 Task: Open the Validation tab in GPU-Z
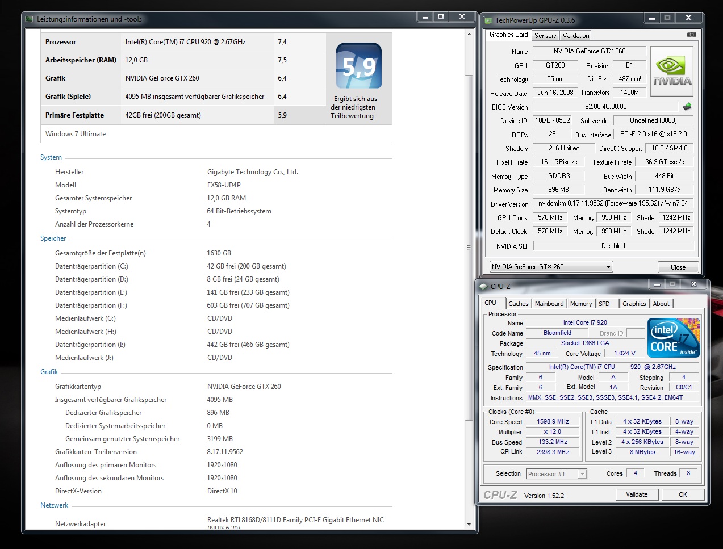click(576, 36)
